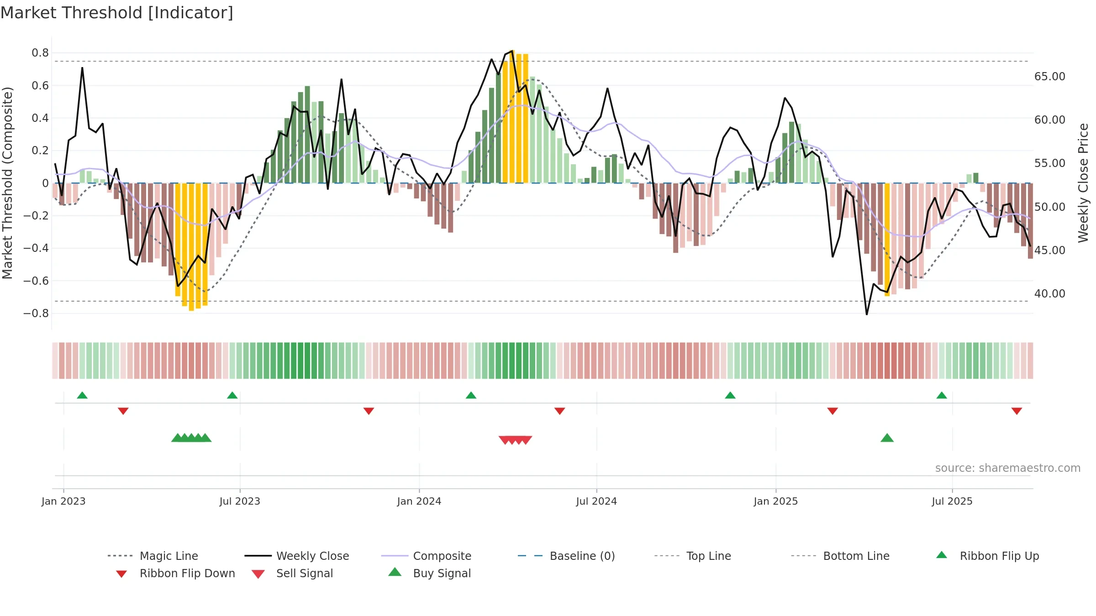Click the Jul 2024 x-axis label
The image size is (1096, 616).
click(596, 501)
